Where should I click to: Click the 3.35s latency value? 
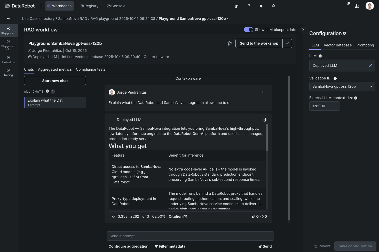122,217
